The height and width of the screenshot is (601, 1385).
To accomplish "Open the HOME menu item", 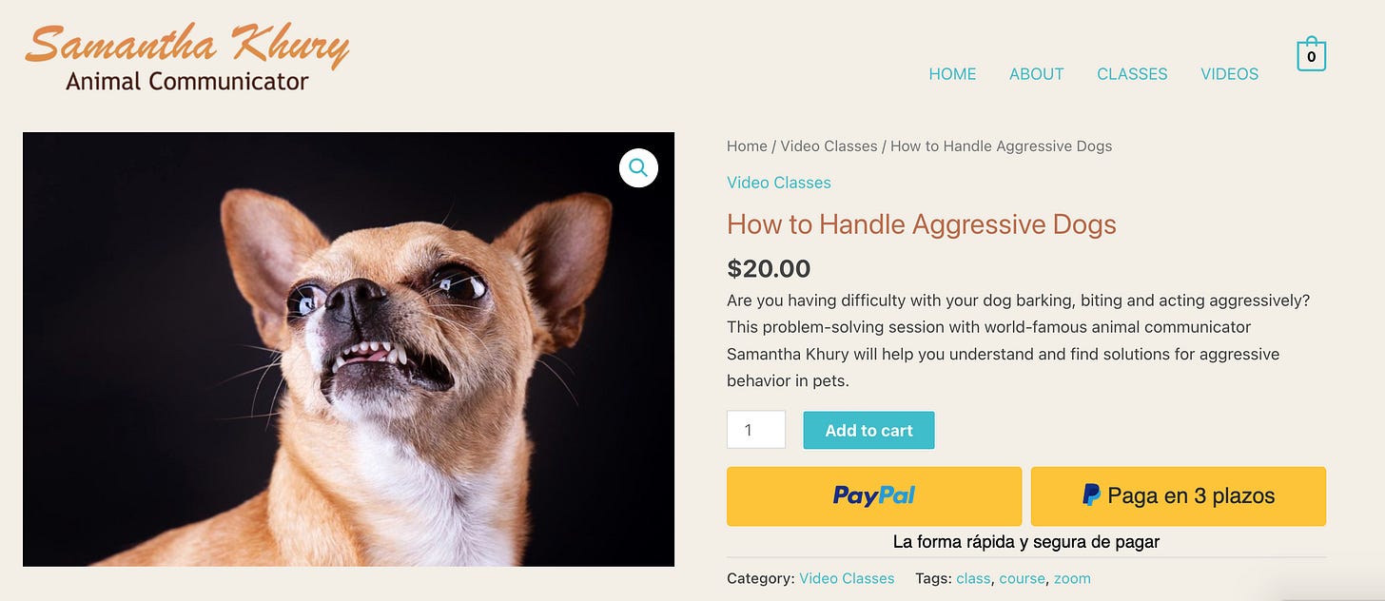I will [952, 74].
